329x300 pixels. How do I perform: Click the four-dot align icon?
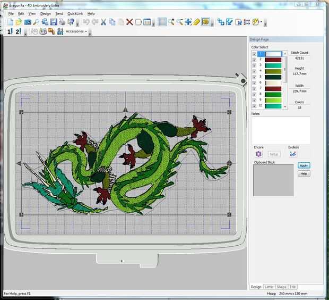(x=247, y=22)
